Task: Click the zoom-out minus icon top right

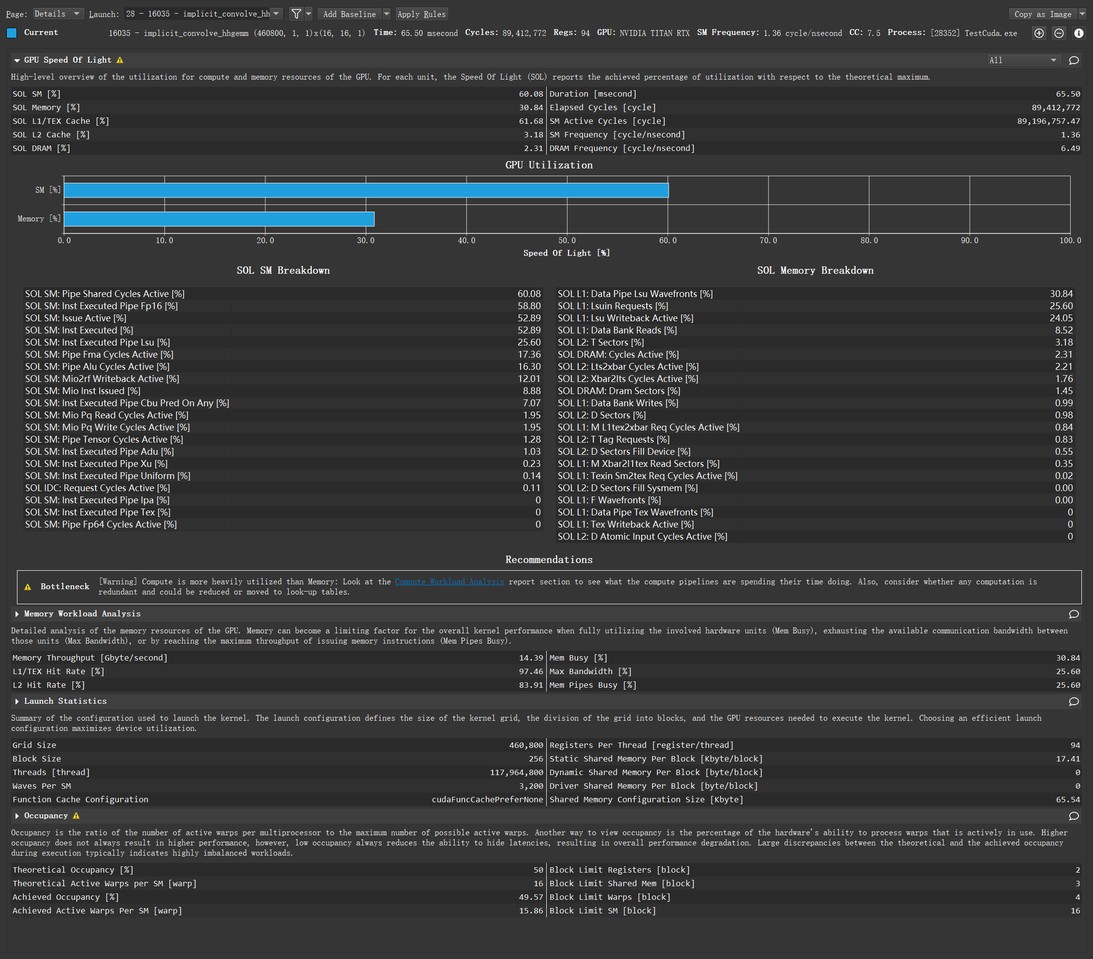Action: pyautogui.click(x=1059, y=33)
